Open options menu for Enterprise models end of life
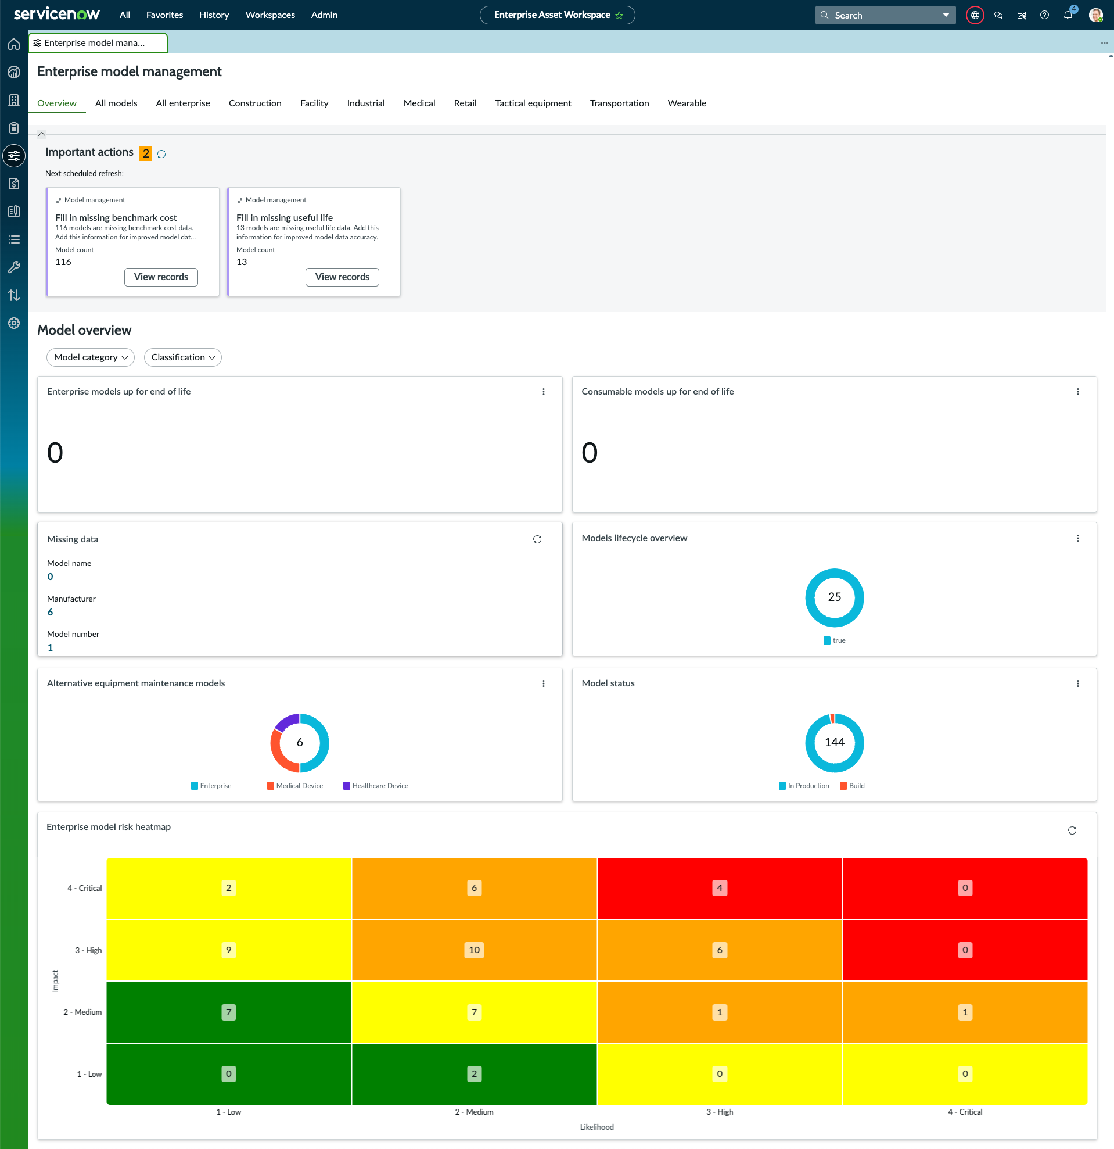The image size is (1114, 1149). click(x=544, y=392)
